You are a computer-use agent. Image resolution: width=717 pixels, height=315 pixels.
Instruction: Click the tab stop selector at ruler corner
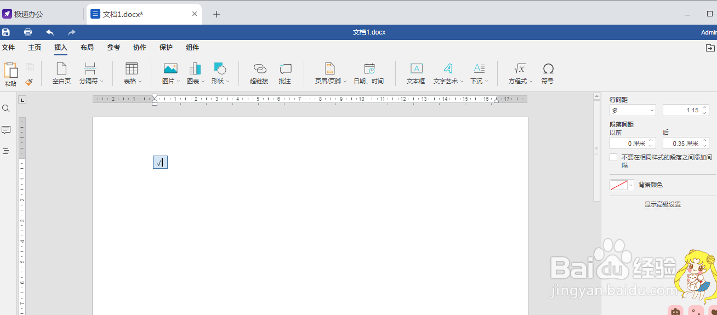click(x=22, y=100)
